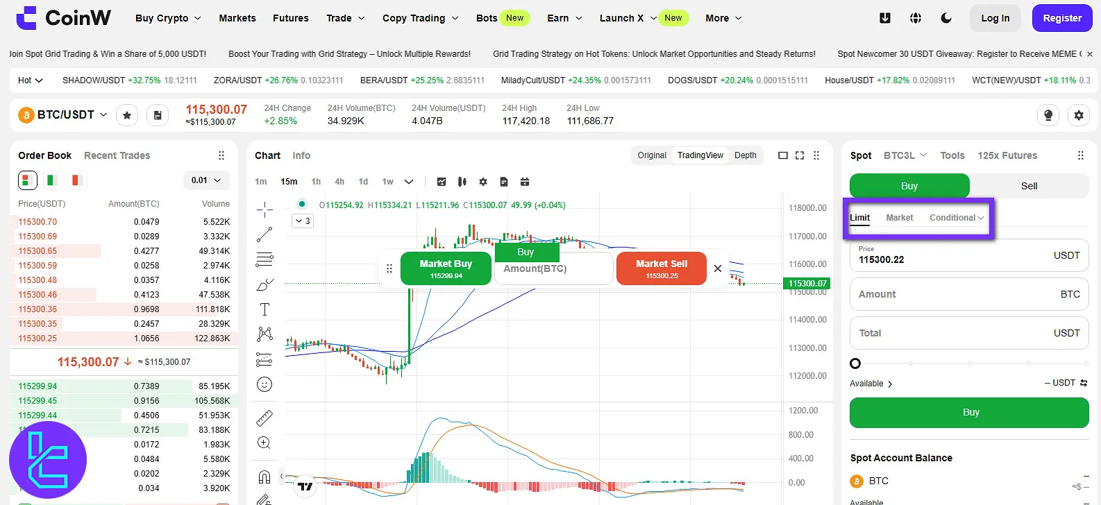Viewport: 1101px width, 505px height.
Task: Open the Markets page link
Action: click(237, 18)
